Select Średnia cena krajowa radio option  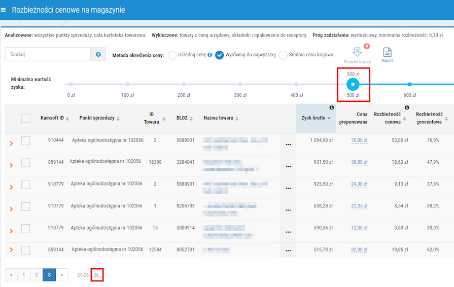(x=283, y=55)
